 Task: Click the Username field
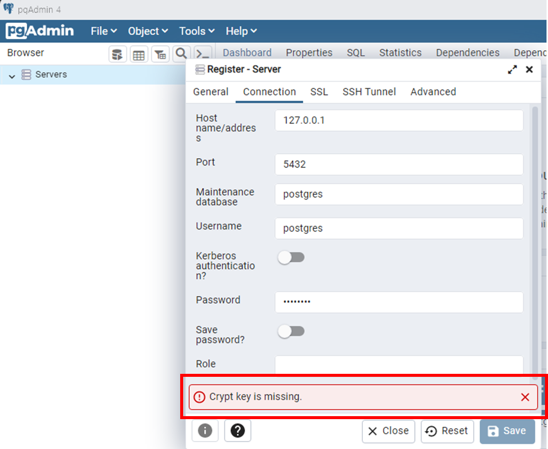click(399, 228)
